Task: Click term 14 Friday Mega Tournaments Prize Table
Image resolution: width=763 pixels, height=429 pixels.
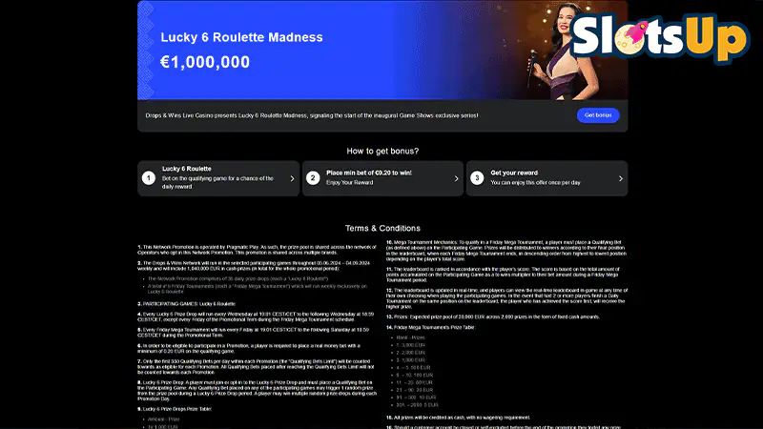Action: [x=431, y=327]
